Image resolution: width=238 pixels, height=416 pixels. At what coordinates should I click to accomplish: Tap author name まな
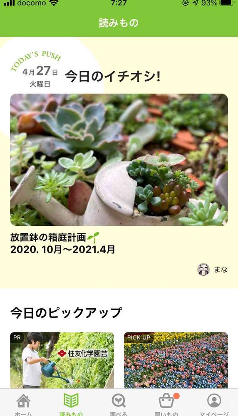(x=221, y=270)
